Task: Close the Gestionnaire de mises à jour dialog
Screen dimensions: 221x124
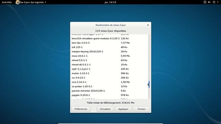Action: click(148, 25)
